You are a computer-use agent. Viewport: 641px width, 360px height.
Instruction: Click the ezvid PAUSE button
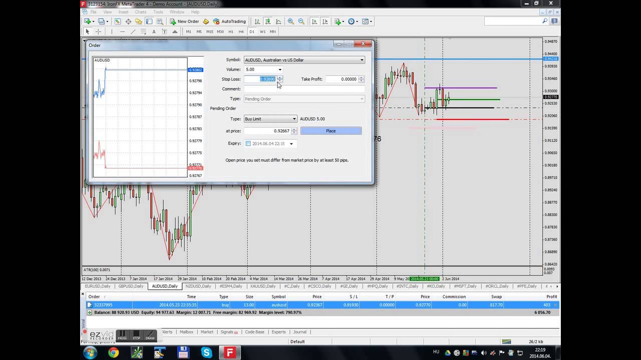pyautogui.click(x=122, y=335)
